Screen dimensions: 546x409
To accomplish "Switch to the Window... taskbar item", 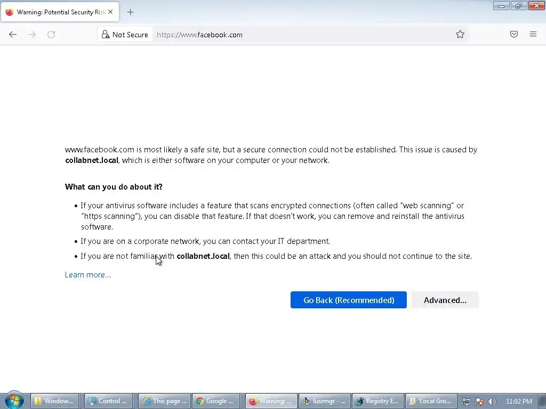I will 54,401.
